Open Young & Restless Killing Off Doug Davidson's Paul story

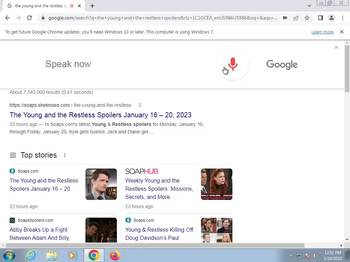pos(159,234)
